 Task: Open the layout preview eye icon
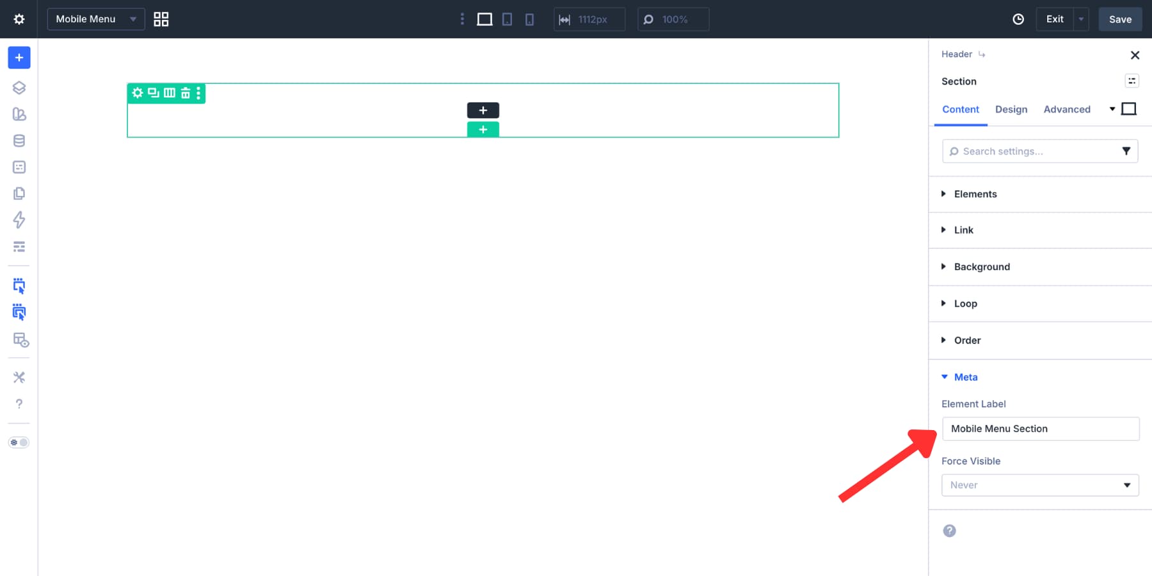[21, 340]
